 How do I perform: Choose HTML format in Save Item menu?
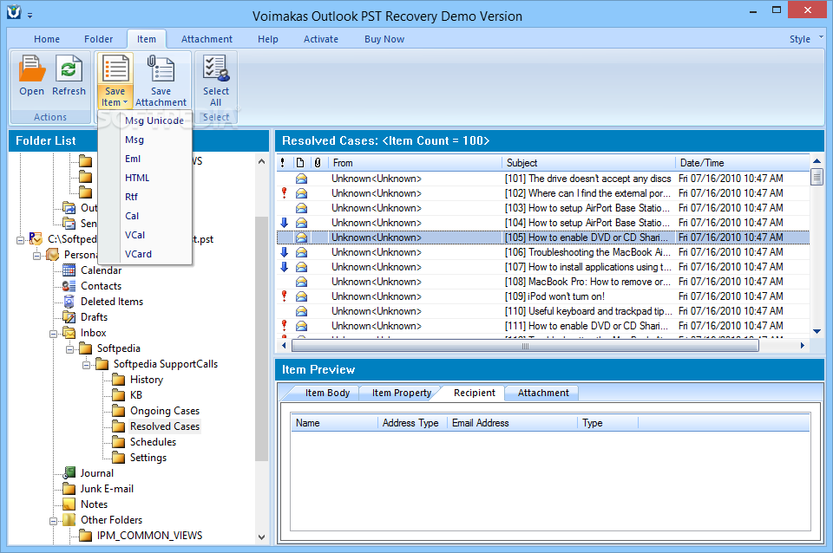click(x=137, y=178)
